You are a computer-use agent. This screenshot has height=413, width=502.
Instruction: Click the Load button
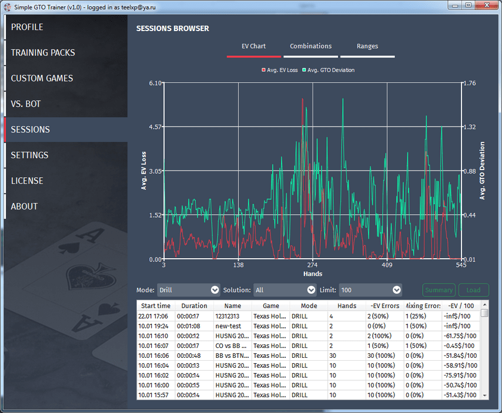[474, 290]
